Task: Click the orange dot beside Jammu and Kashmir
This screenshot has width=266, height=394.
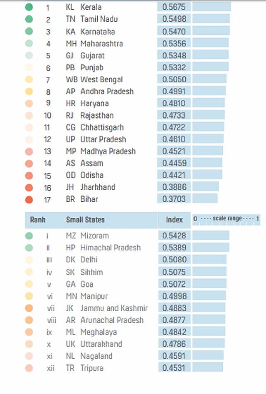Action: pyautogui.click(x=29, y=308)
